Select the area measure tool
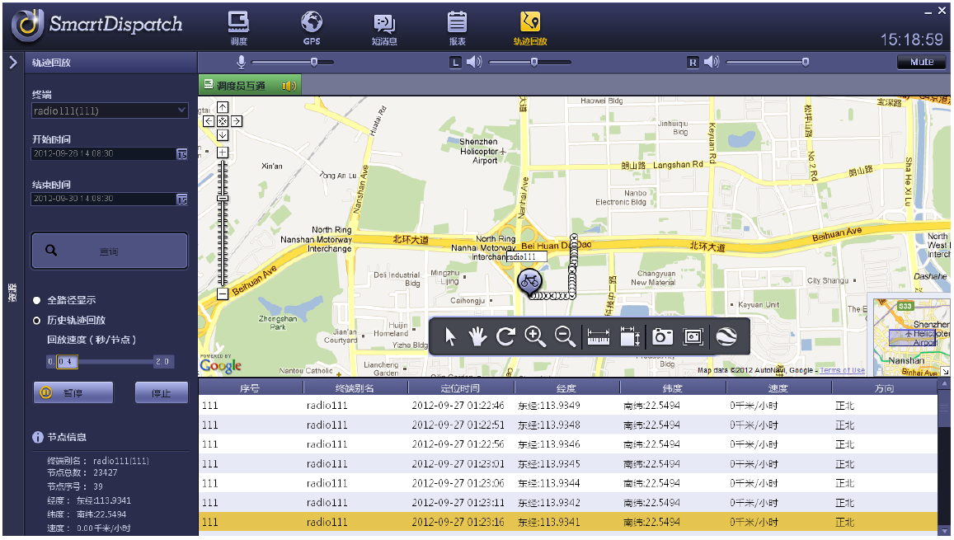 [x=630, y=336]
